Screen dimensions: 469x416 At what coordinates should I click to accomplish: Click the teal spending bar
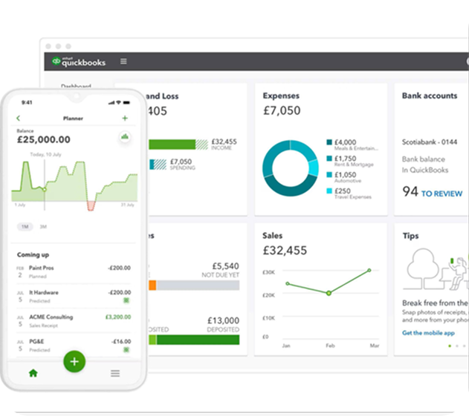(152, 165)
